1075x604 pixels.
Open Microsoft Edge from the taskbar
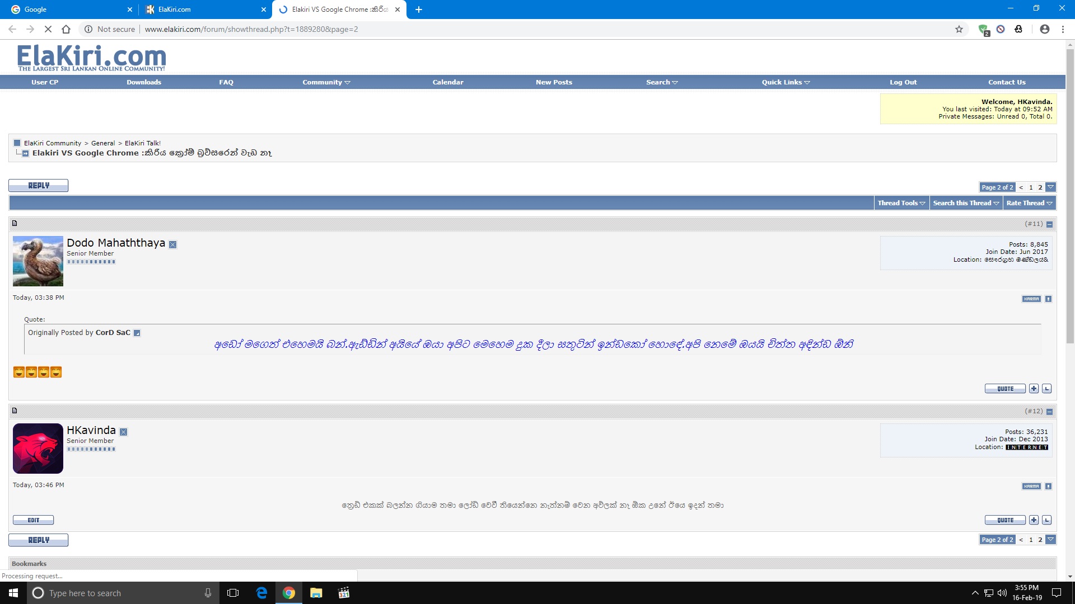coord(261,593)
